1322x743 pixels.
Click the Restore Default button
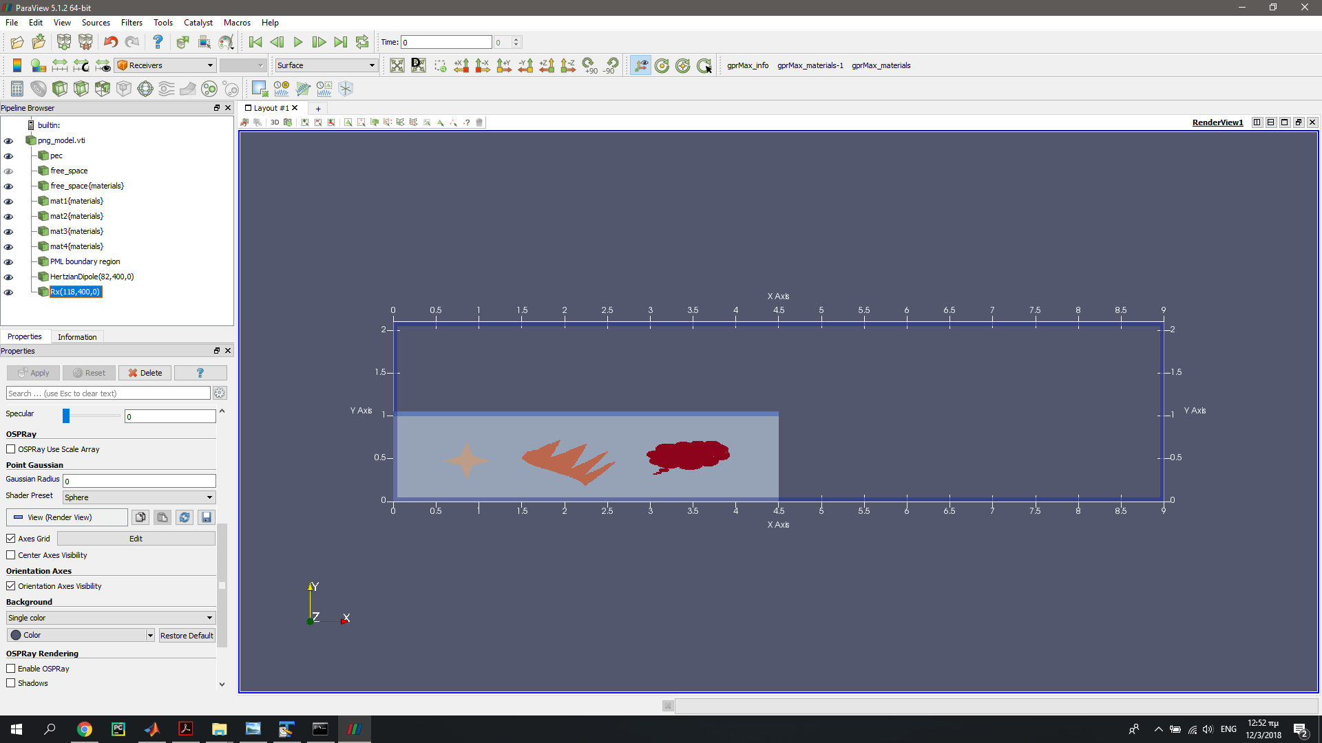click(x=187, y=636)
